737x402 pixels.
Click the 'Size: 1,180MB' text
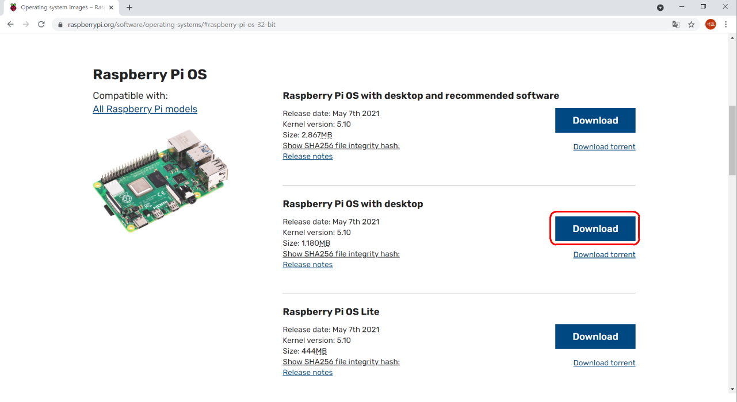click(x=307, y=243)
